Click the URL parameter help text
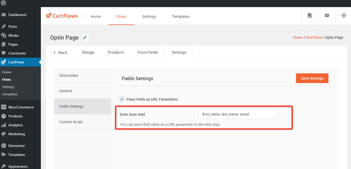Screen dimensions: 351x169 pyautogui.click(x=170, y=124)
